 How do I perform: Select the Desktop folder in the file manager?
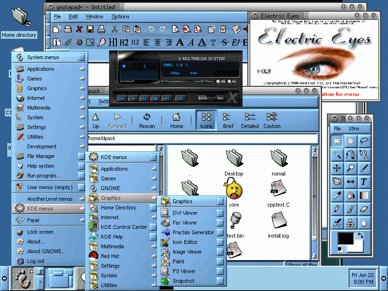234,162
